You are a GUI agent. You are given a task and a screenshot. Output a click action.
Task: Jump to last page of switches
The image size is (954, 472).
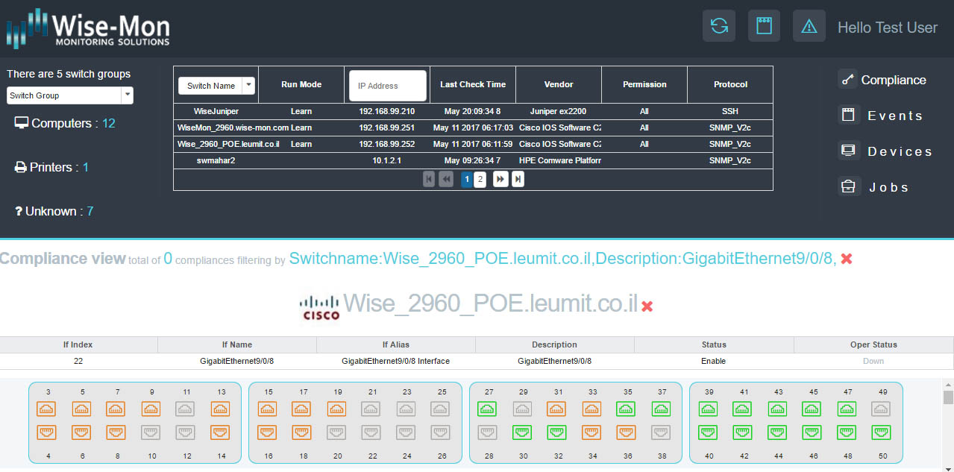coord(518,179)
